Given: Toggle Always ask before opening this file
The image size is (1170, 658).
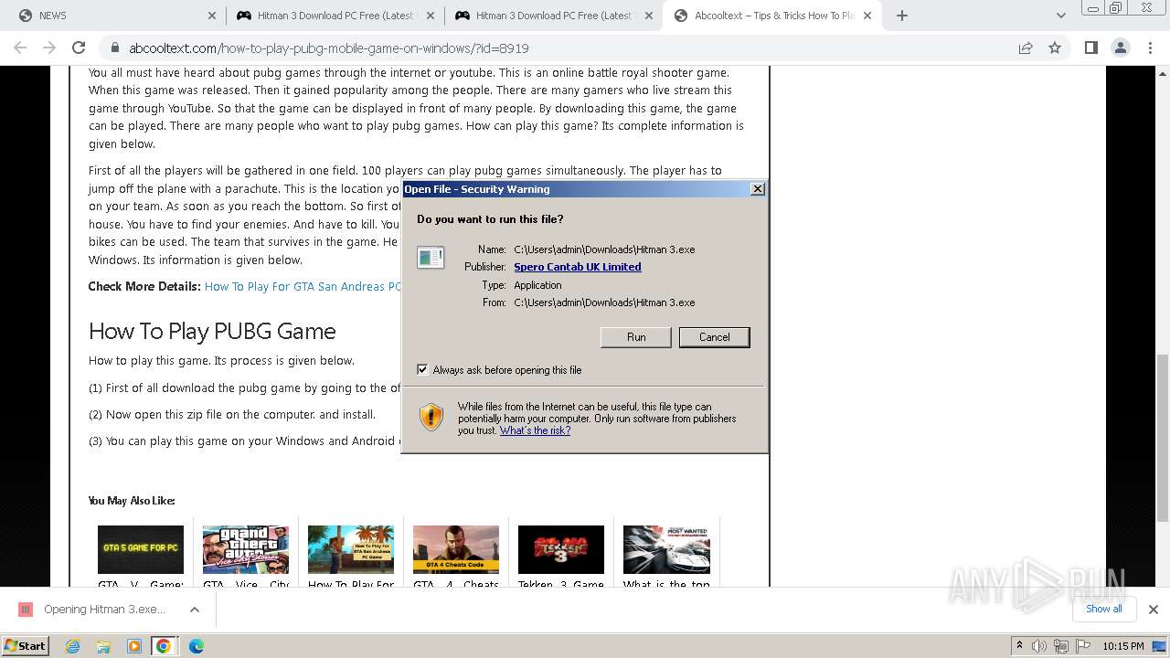Looking at the screenshot, I should pos(422,370).
